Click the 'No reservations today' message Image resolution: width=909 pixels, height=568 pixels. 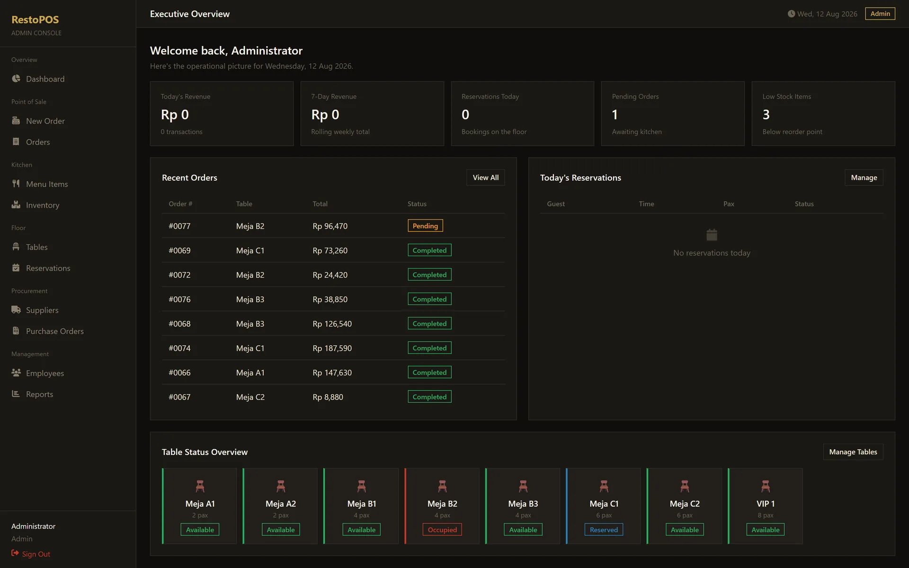pyautogui.click(x=712, y=253)
